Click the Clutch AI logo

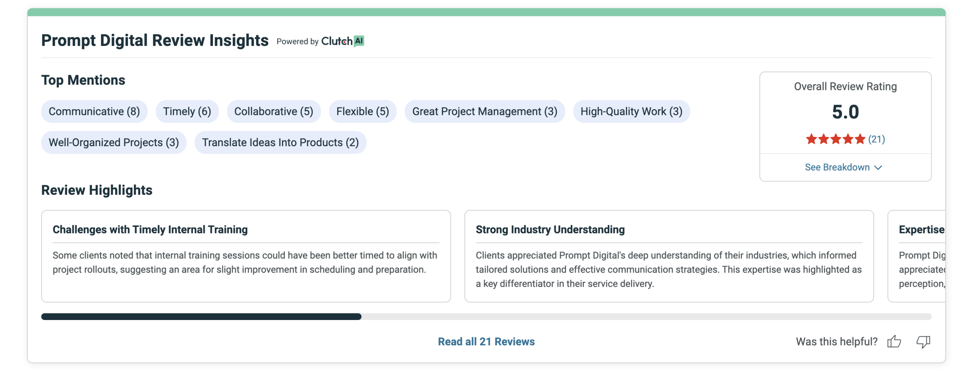click(343, 41)
